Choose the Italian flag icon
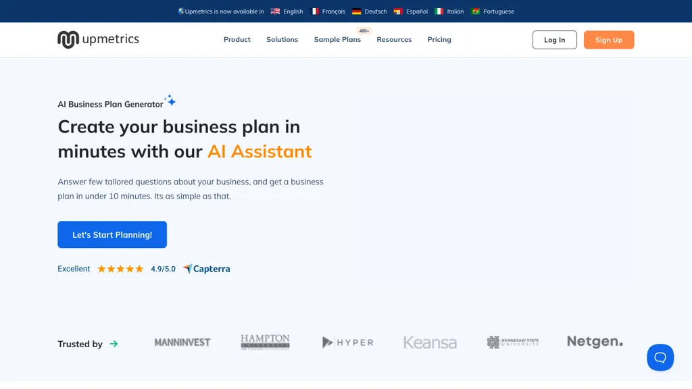Image resolution: width=692 pixels, height=389 pixels. coord(440,11)
